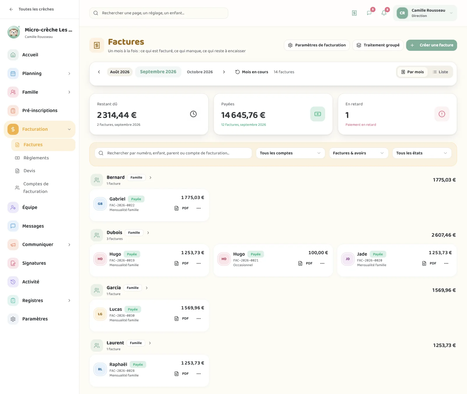Open PDF for Hugo's Occasionnel invoice
Viewport: 467px width, 394px height.
pyautogui.click(x=306, y=263)
